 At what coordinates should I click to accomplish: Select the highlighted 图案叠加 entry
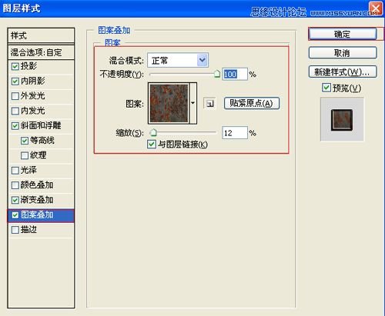pyautogui.click(x=41, y=215)
